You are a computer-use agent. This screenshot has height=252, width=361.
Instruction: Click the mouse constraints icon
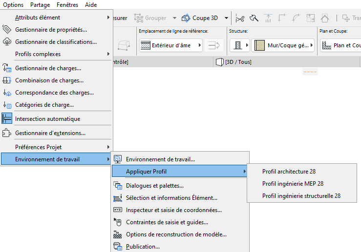tap(118, 222)
